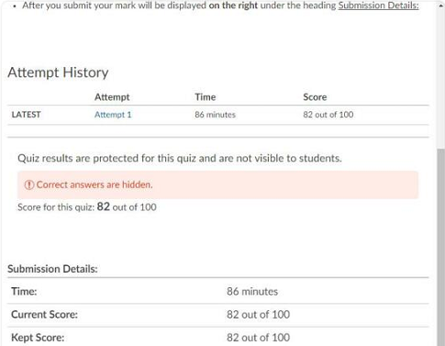Click 82 out of 100 in the Attempt History row
Screen dimensions: 445x346
(328, 115)
